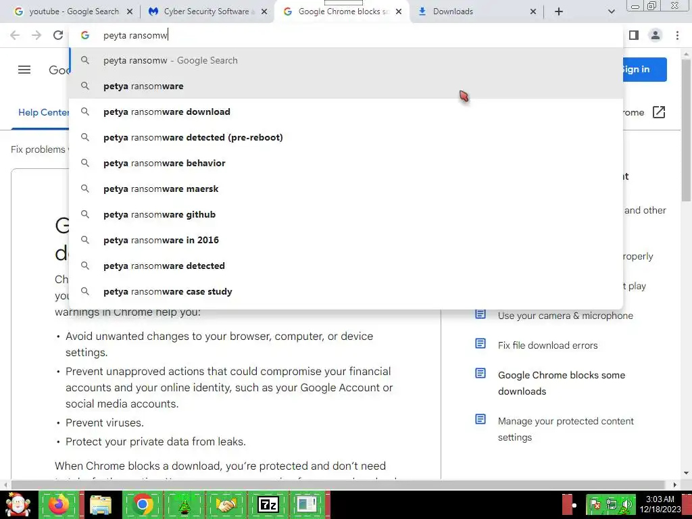
Task: Select 'peyta ransomw - Google Search' suggestion
Action: [x=346, y=60]
